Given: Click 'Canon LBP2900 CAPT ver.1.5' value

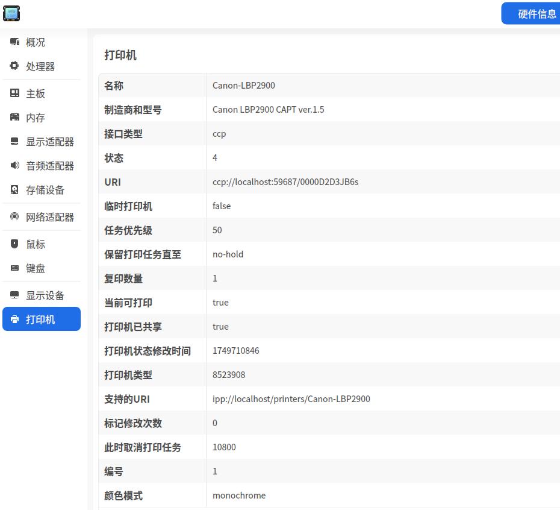Looking at the screenshot, I should (x=268, y=110).
